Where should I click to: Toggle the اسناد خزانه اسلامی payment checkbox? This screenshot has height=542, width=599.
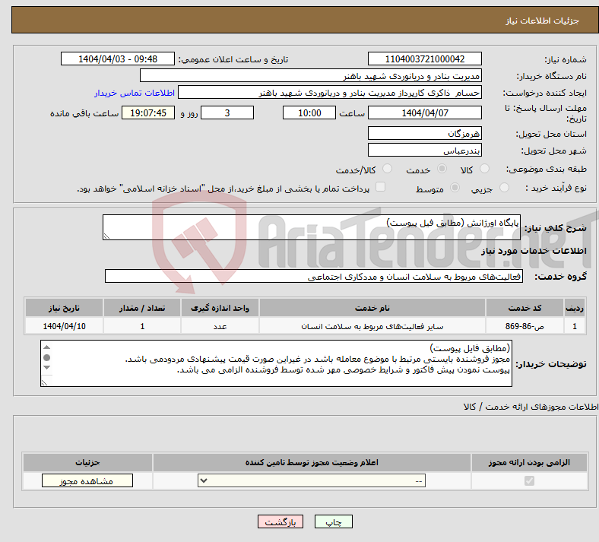click(x=380, y=187)
